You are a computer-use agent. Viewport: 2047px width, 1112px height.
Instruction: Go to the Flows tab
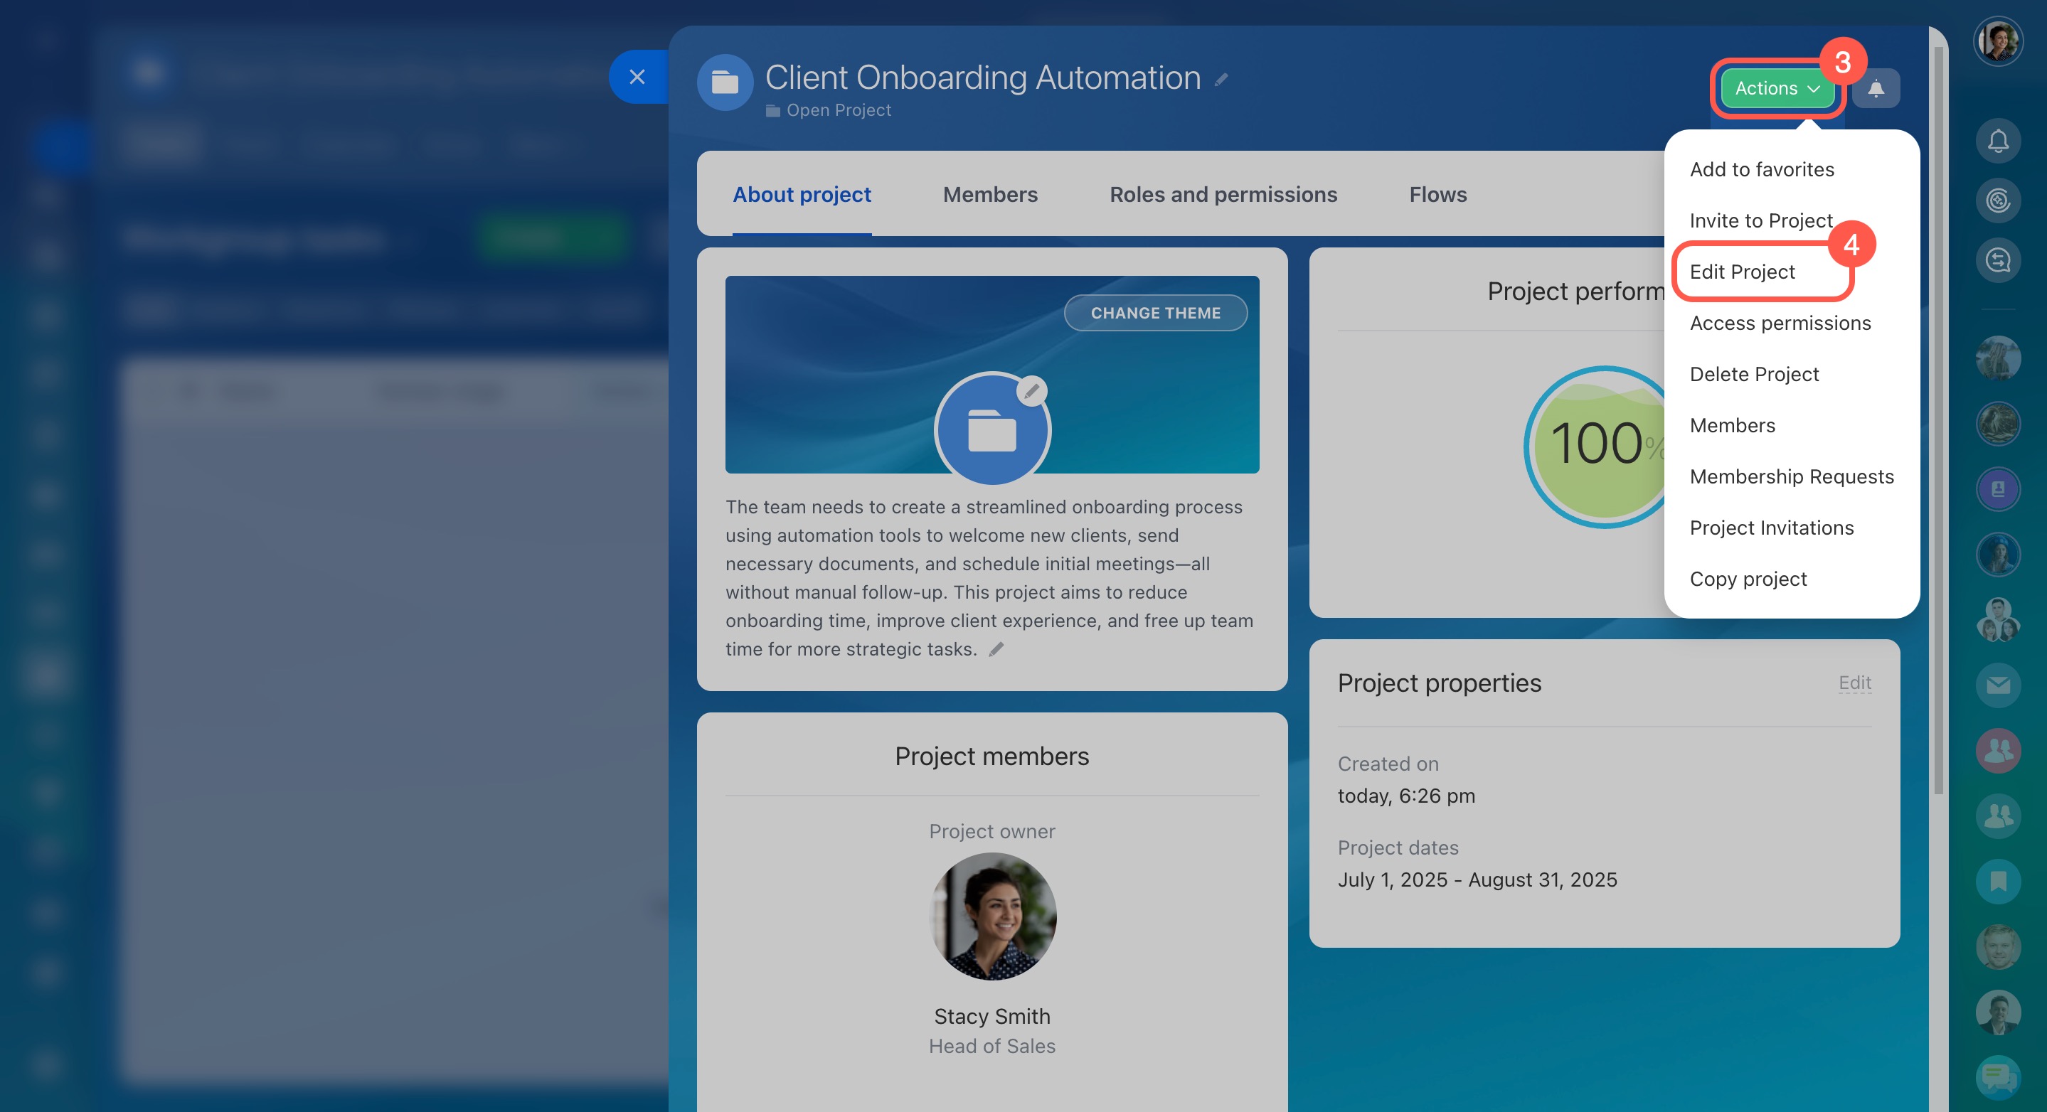click(1437, 195)
